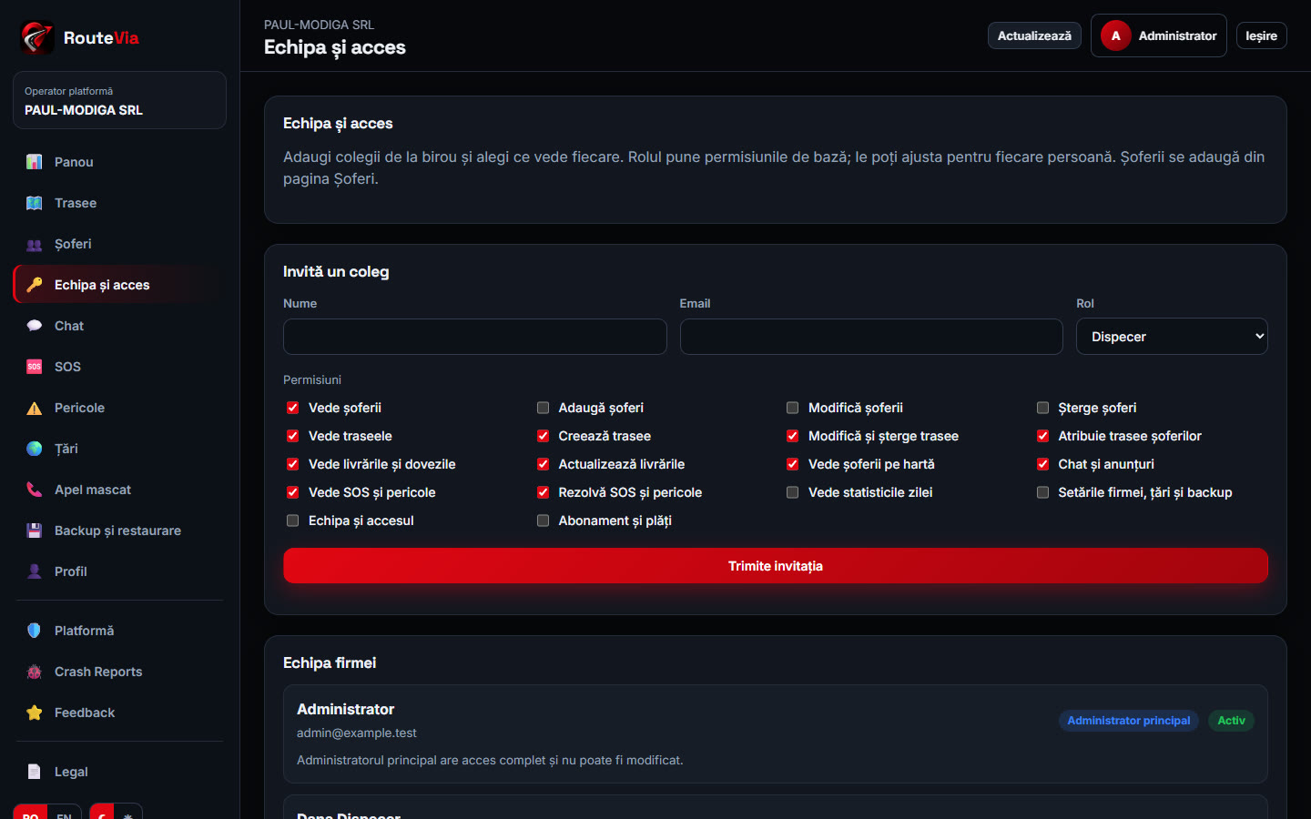The width and height of the screenshot is (1311, 819).
Task: Uncheck the Creează trasee permission
Action: click(543, 436)
